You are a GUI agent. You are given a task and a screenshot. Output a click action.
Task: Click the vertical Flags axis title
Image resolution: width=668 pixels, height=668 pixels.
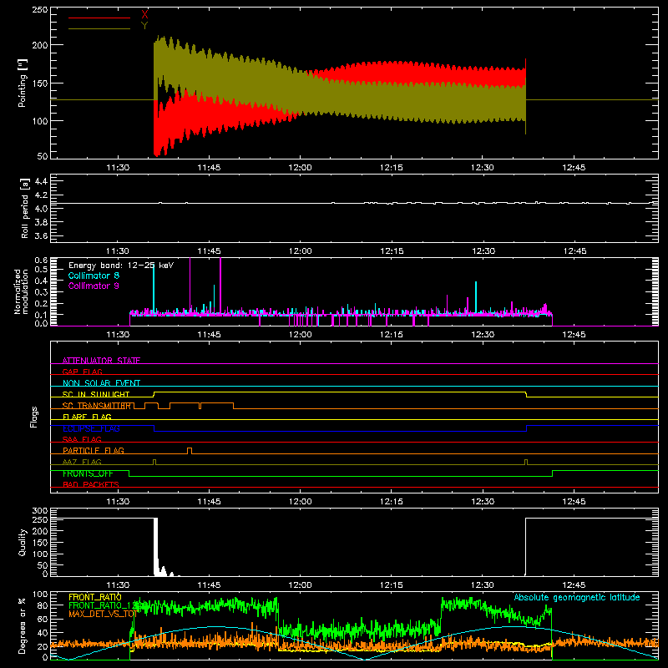[x=34, y=417]
